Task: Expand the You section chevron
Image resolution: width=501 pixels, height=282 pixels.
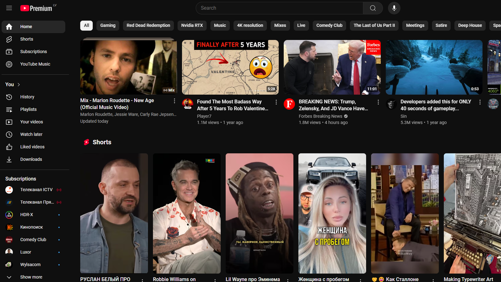Action: click(x=19, y=85)
